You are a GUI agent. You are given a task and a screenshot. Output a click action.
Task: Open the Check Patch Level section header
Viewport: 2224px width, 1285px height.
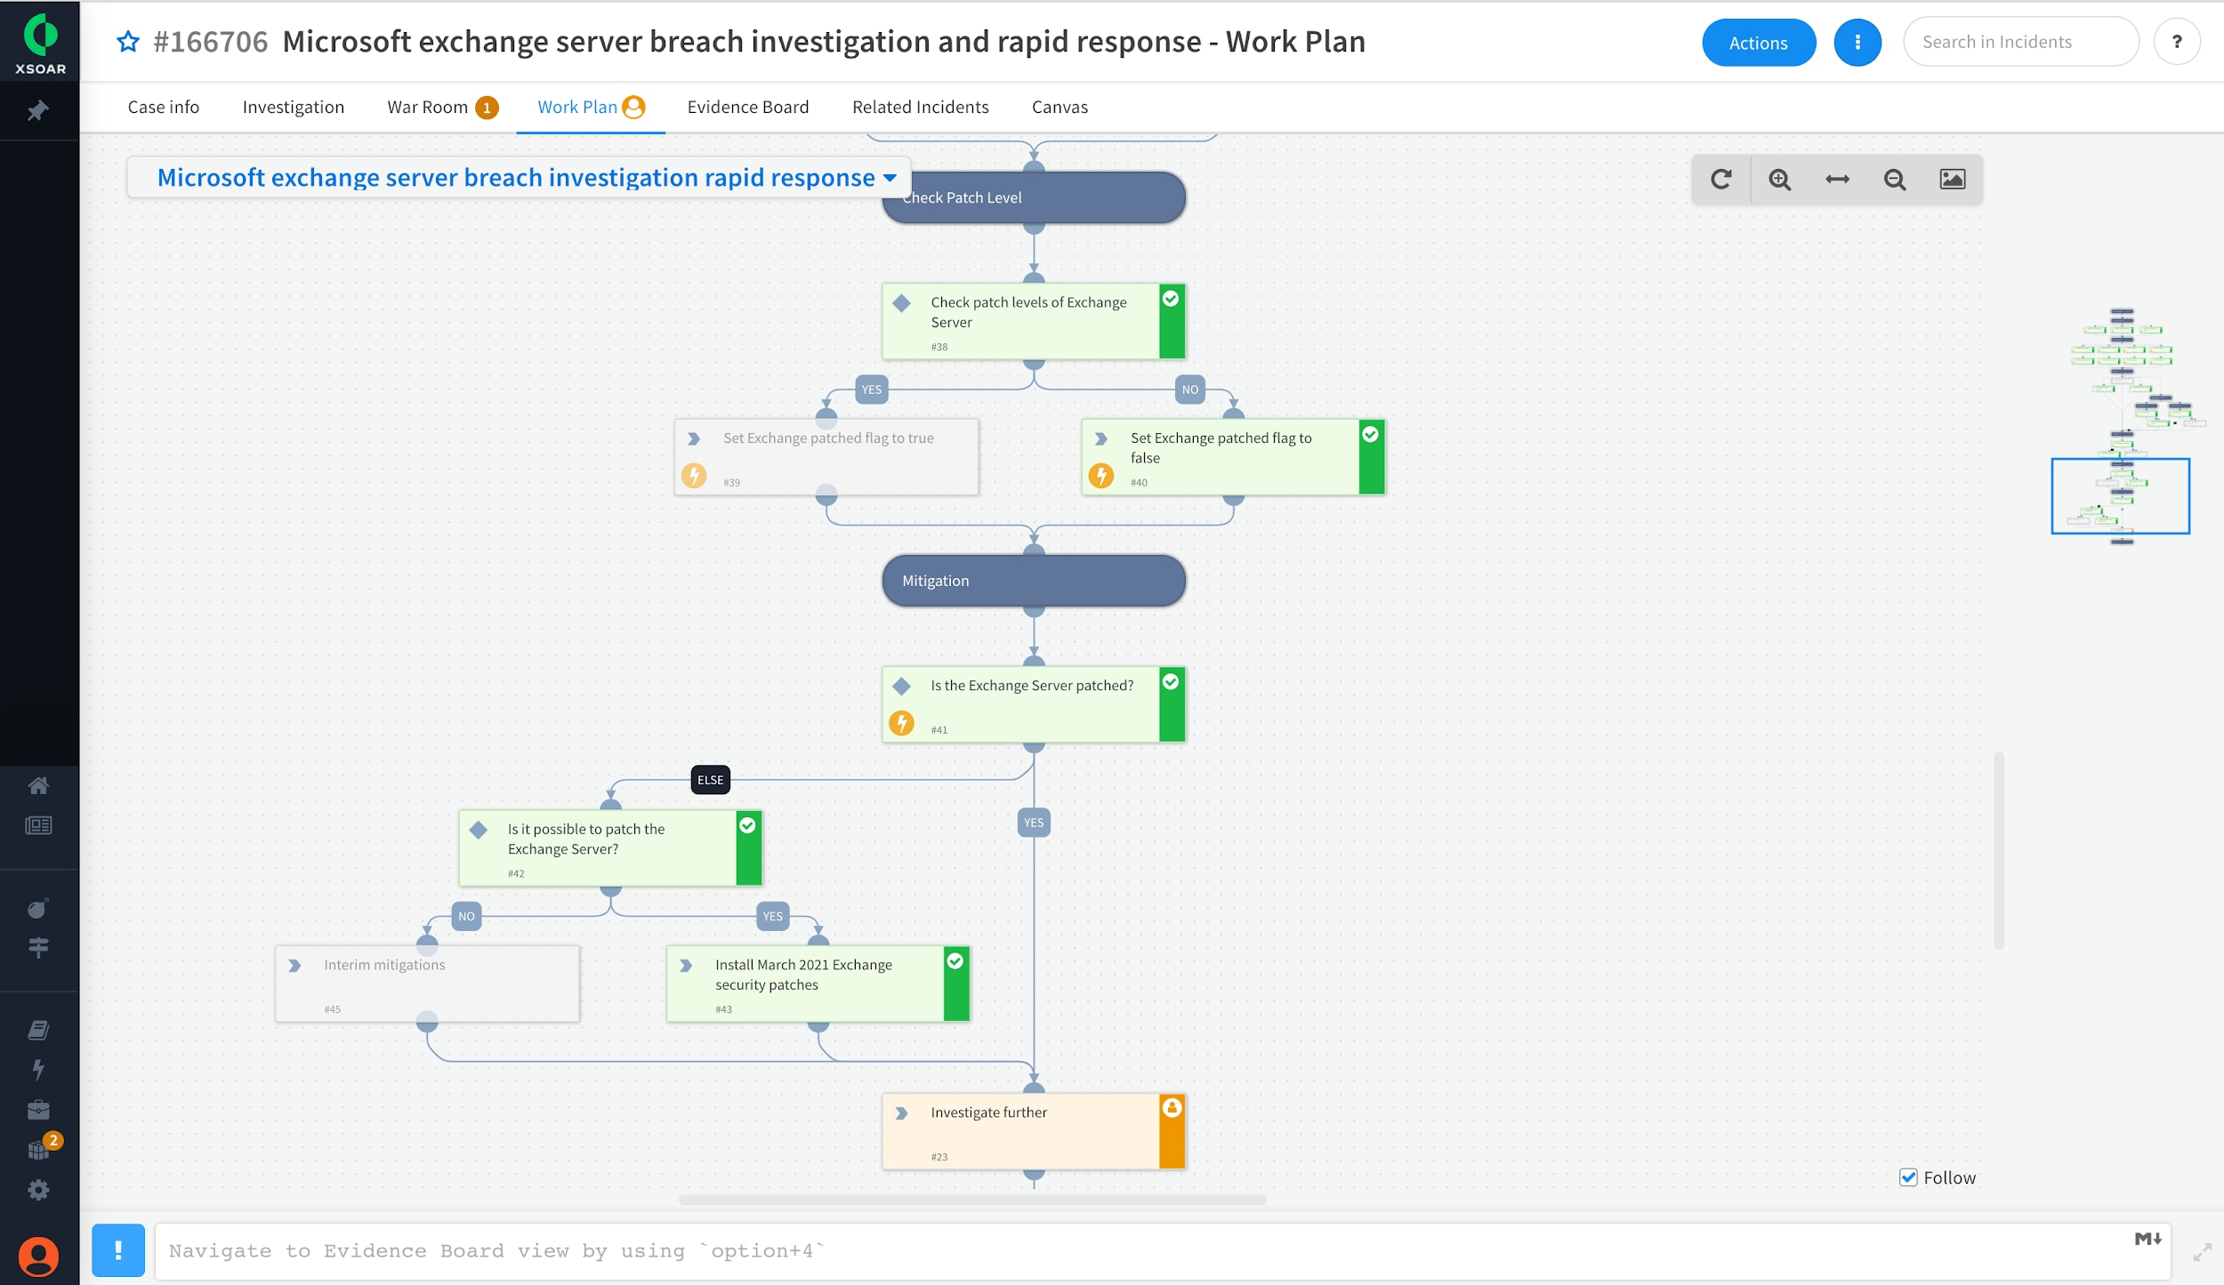1034,197
